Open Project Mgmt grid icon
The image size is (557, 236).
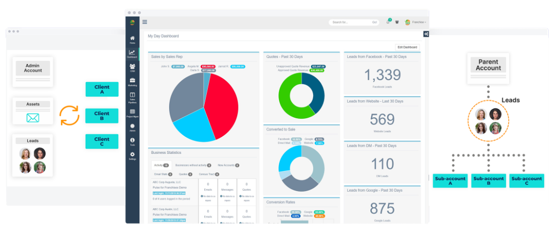coord(132,112)
